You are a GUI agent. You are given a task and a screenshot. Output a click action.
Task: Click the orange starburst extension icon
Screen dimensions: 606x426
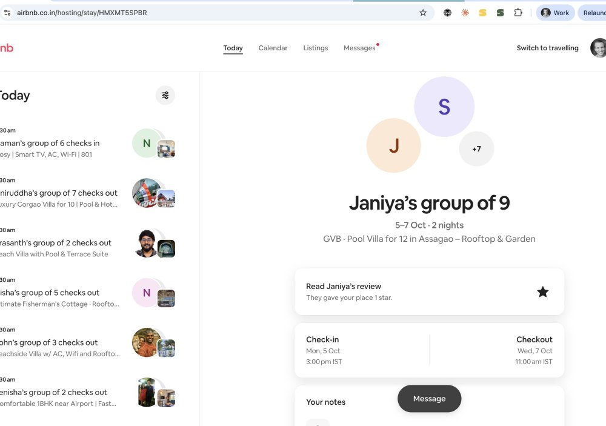tap(465, 13)
